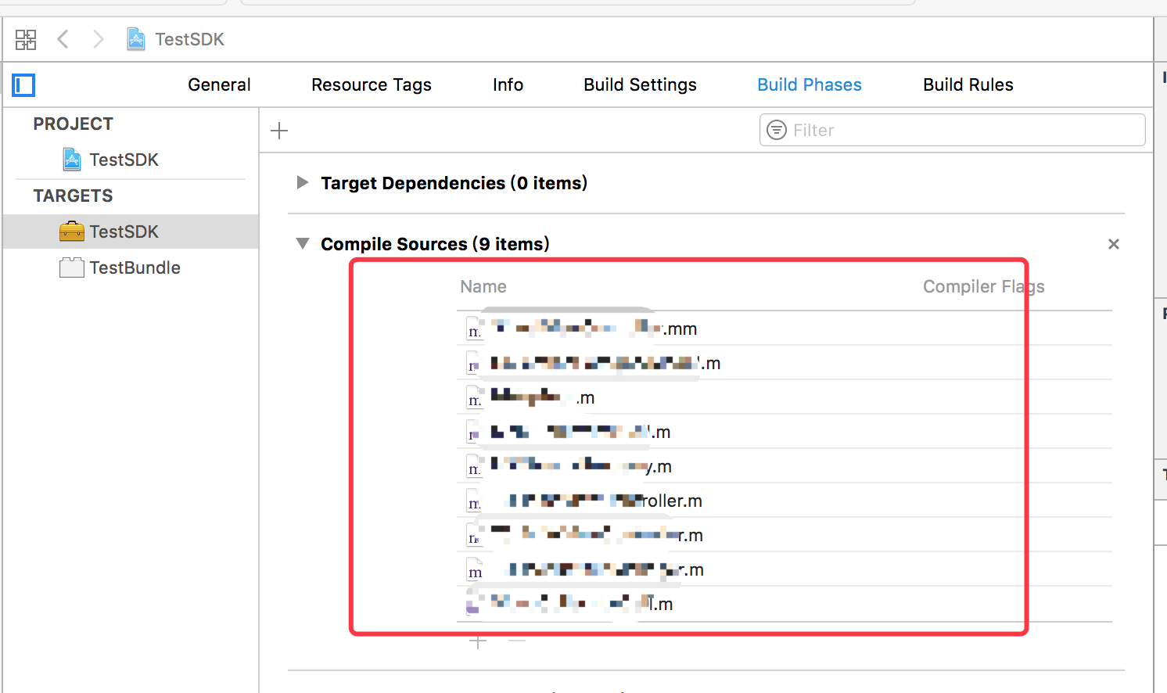Toggle the targets list sidebar button
Viewport: 1167px width, 693px height.
pos(23,84)
